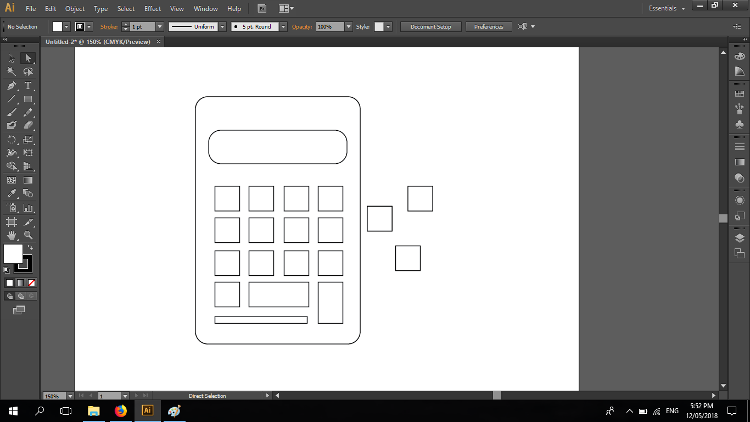Select the Shape Builder tool
The height and width of the screenshot is (422, 750).
tap(12, 166)
